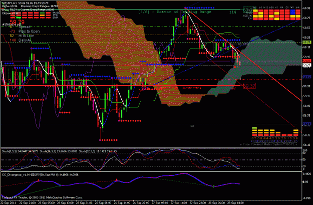
Task: Click the '22 Sep 2011' date on time axis
Action: (8, 202)
